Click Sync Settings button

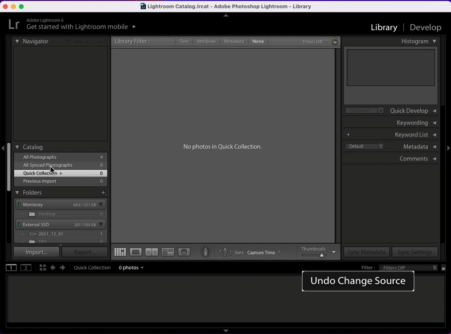pos(415,252)
